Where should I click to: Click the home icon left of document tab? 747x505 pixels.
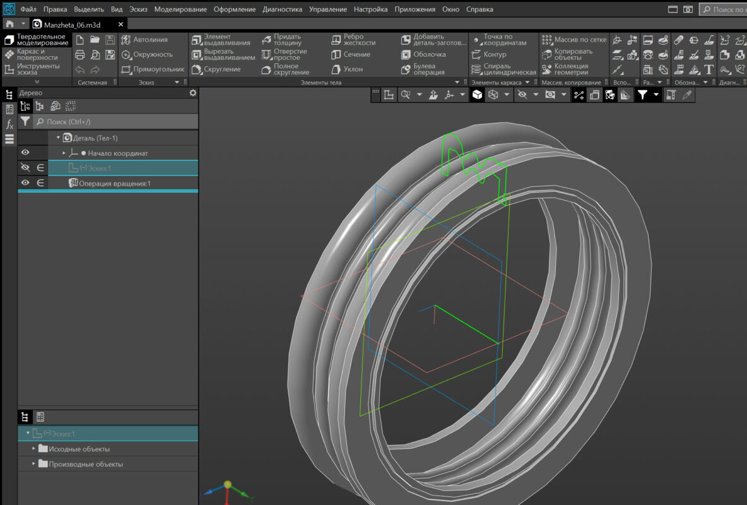(x=9, y=24)
